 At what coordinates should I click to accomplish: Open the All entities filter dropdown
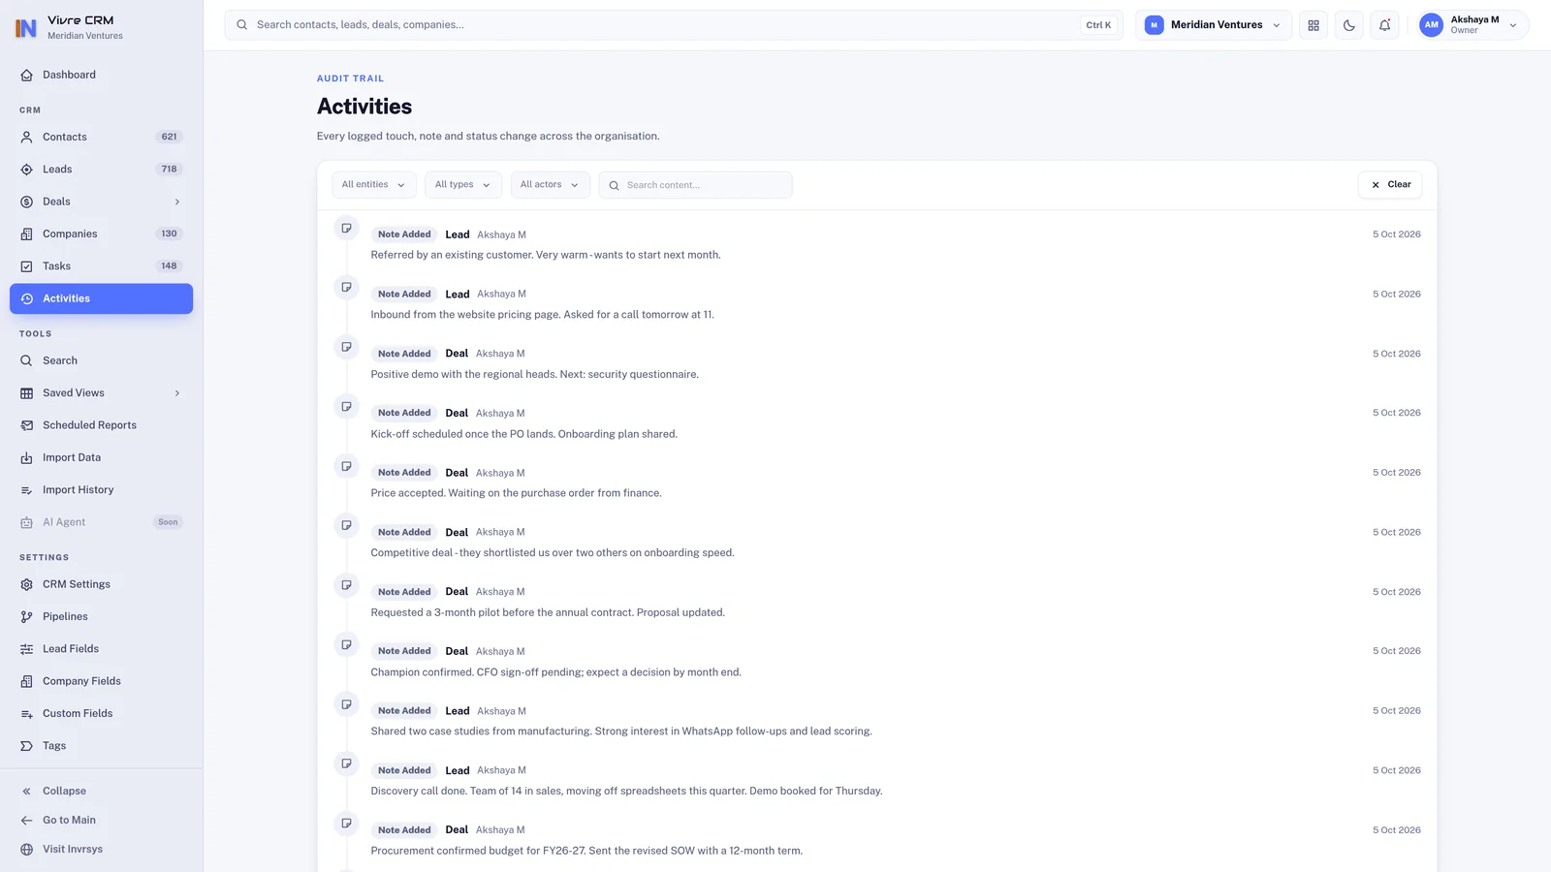[x=374, y=185]
